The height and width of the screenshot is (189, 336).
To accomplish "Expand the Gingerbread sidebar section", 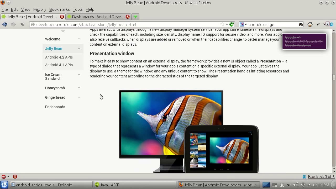I will click(x=79, y=97).
